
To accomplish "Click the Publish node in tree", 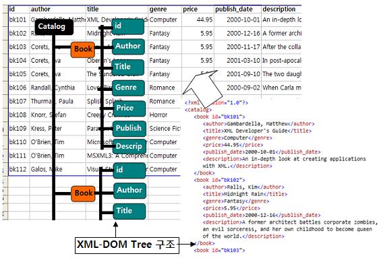I will tap(129, 129).
